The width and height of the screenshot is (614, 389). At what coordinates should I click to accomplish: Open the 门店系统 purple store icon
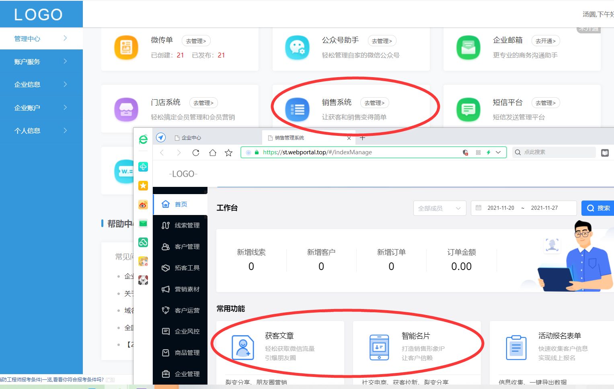[x=126, y=109]
